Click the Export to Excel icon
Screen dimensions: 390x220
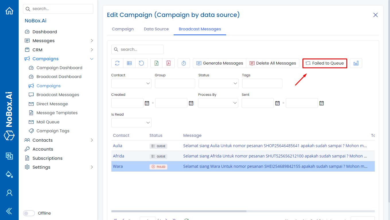point(156,63)
